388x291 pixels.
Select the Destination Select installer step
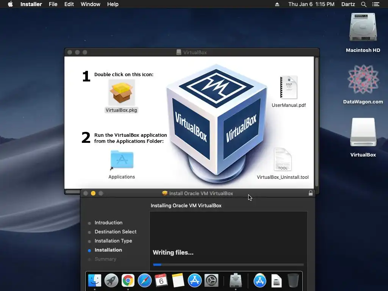116,232
